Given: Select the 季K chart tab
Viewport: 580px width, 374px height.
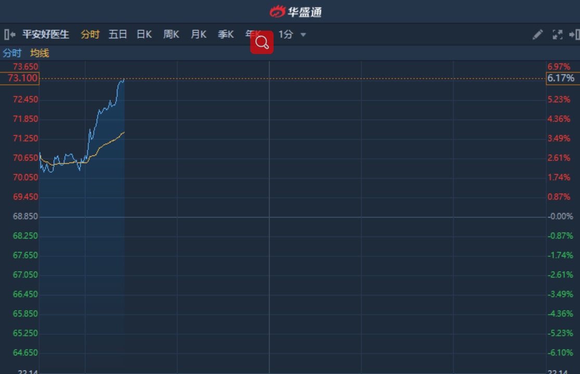Looking at the screenshot, I should 225,35.
